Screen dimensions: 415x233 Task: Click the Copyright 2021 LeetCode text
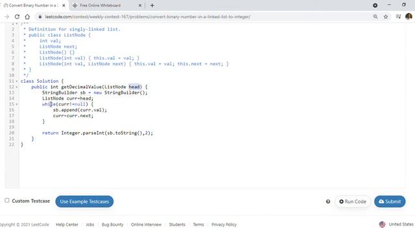coord(25,225)
